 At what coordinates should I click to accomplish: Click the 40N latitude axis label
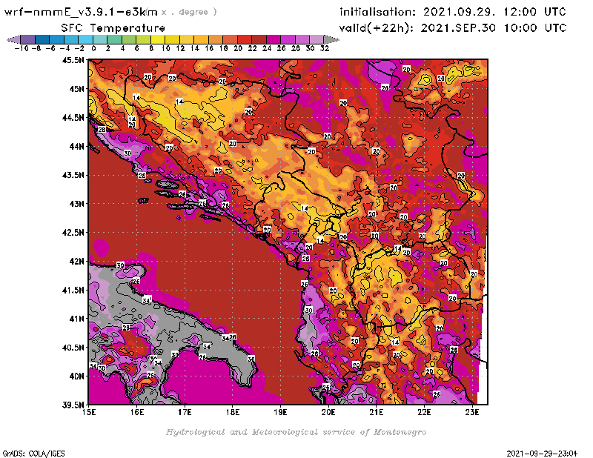click(76, 376)
